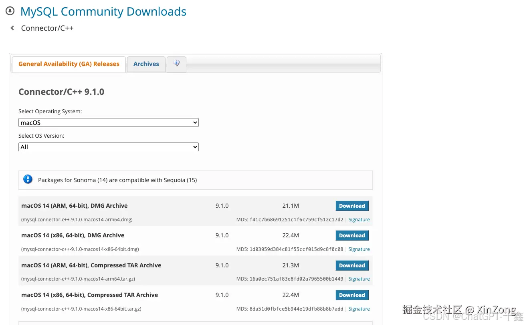Click the Sonoma compatible with Sequoia notice text
The height and width of the screenshot is (325, 525).
click(117, 180)
